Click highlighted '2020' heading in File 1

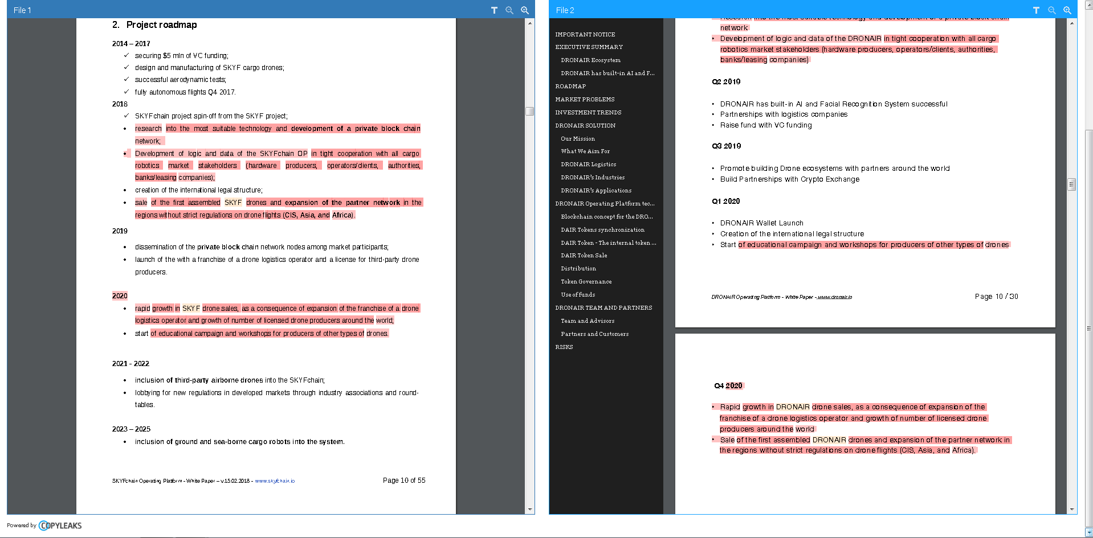[x=120, y=296]
